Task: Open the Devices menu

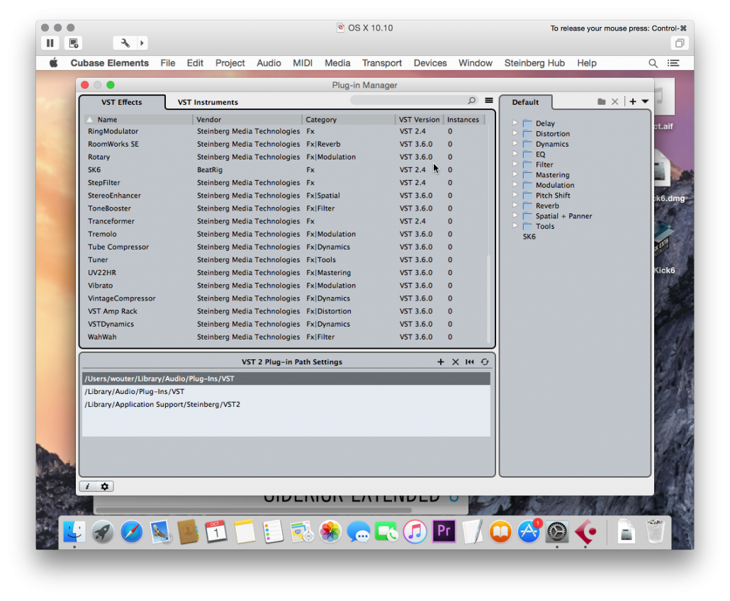Action: tap(430, 63)
